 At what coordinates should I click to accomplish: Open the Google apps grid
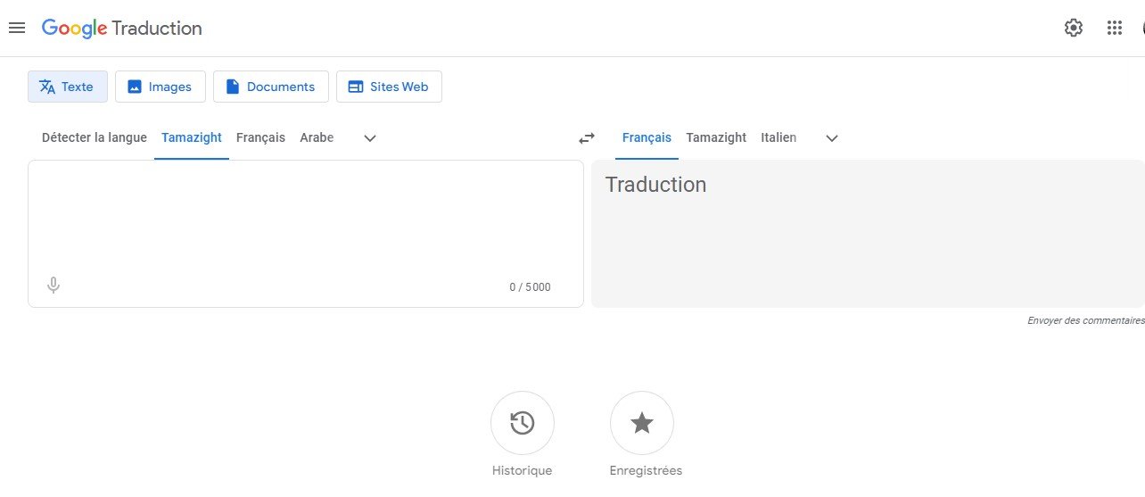(x=1114, y=28)
